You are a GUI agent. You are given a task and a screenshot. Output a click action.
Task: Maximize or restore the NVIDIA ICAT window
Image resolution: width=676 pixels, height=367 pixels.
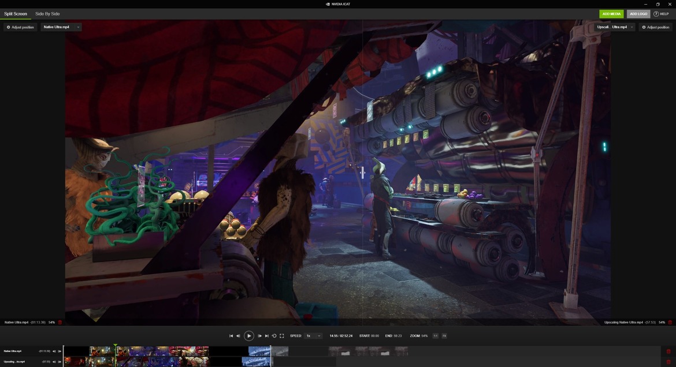(658, 4)
